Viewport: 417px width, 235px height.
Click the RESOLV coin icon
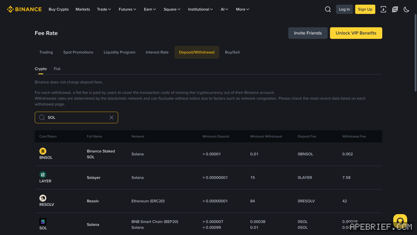click(x=43, y=198)
